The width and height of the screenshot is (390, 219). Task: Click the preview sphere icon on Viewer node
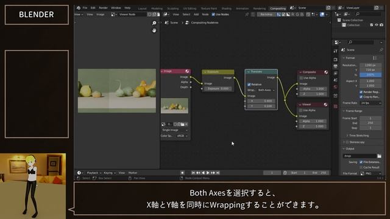point(325,105)
